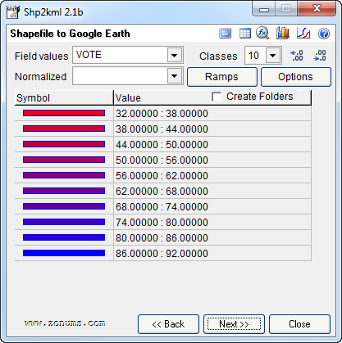Expand the Classes count dropdown
The height and width of the screenshot is (343, 342).
click(272, 56)
